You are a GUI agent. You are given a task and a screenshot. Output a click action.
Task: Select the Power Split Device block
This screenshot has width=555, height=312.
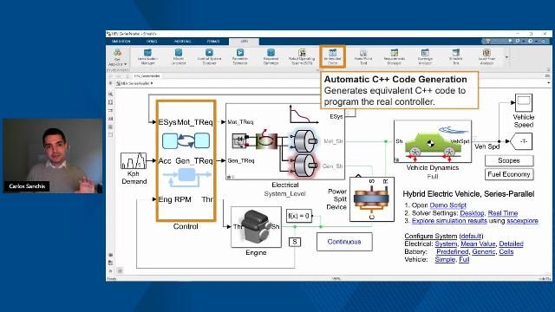[x=372, y=199]
